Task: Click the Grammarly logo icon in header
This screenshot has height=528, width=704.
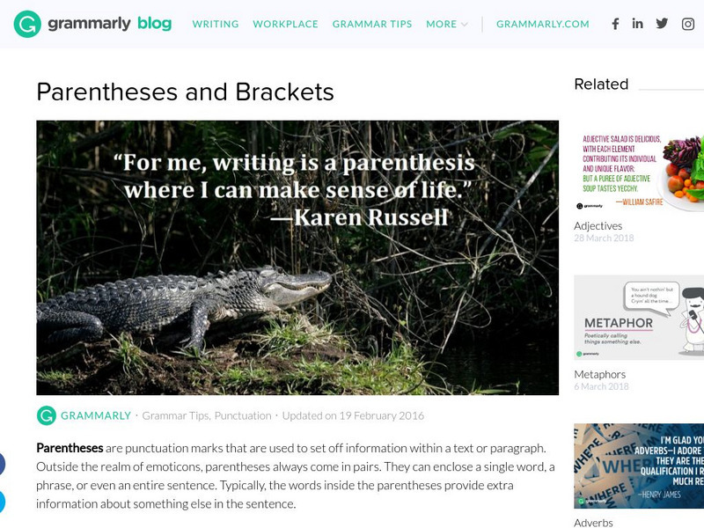Action: coord(27,24)
